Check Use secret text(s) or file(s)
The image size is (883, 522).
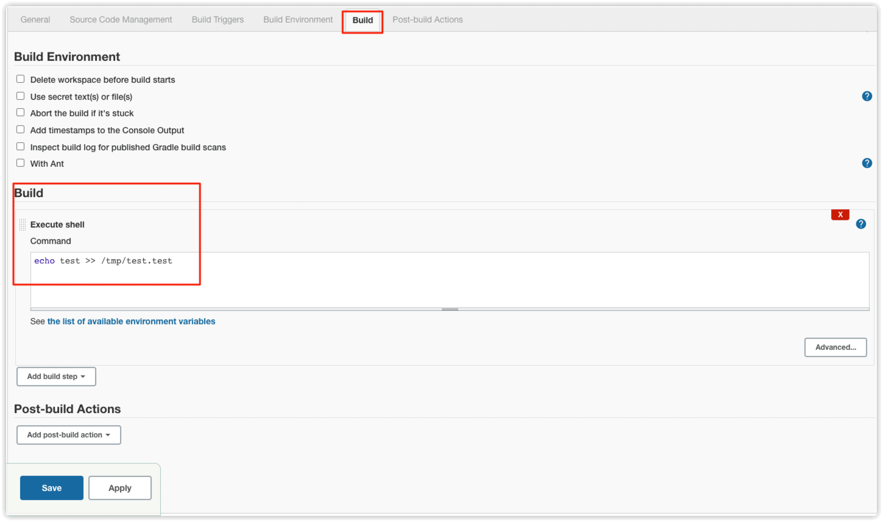point(20,96)
